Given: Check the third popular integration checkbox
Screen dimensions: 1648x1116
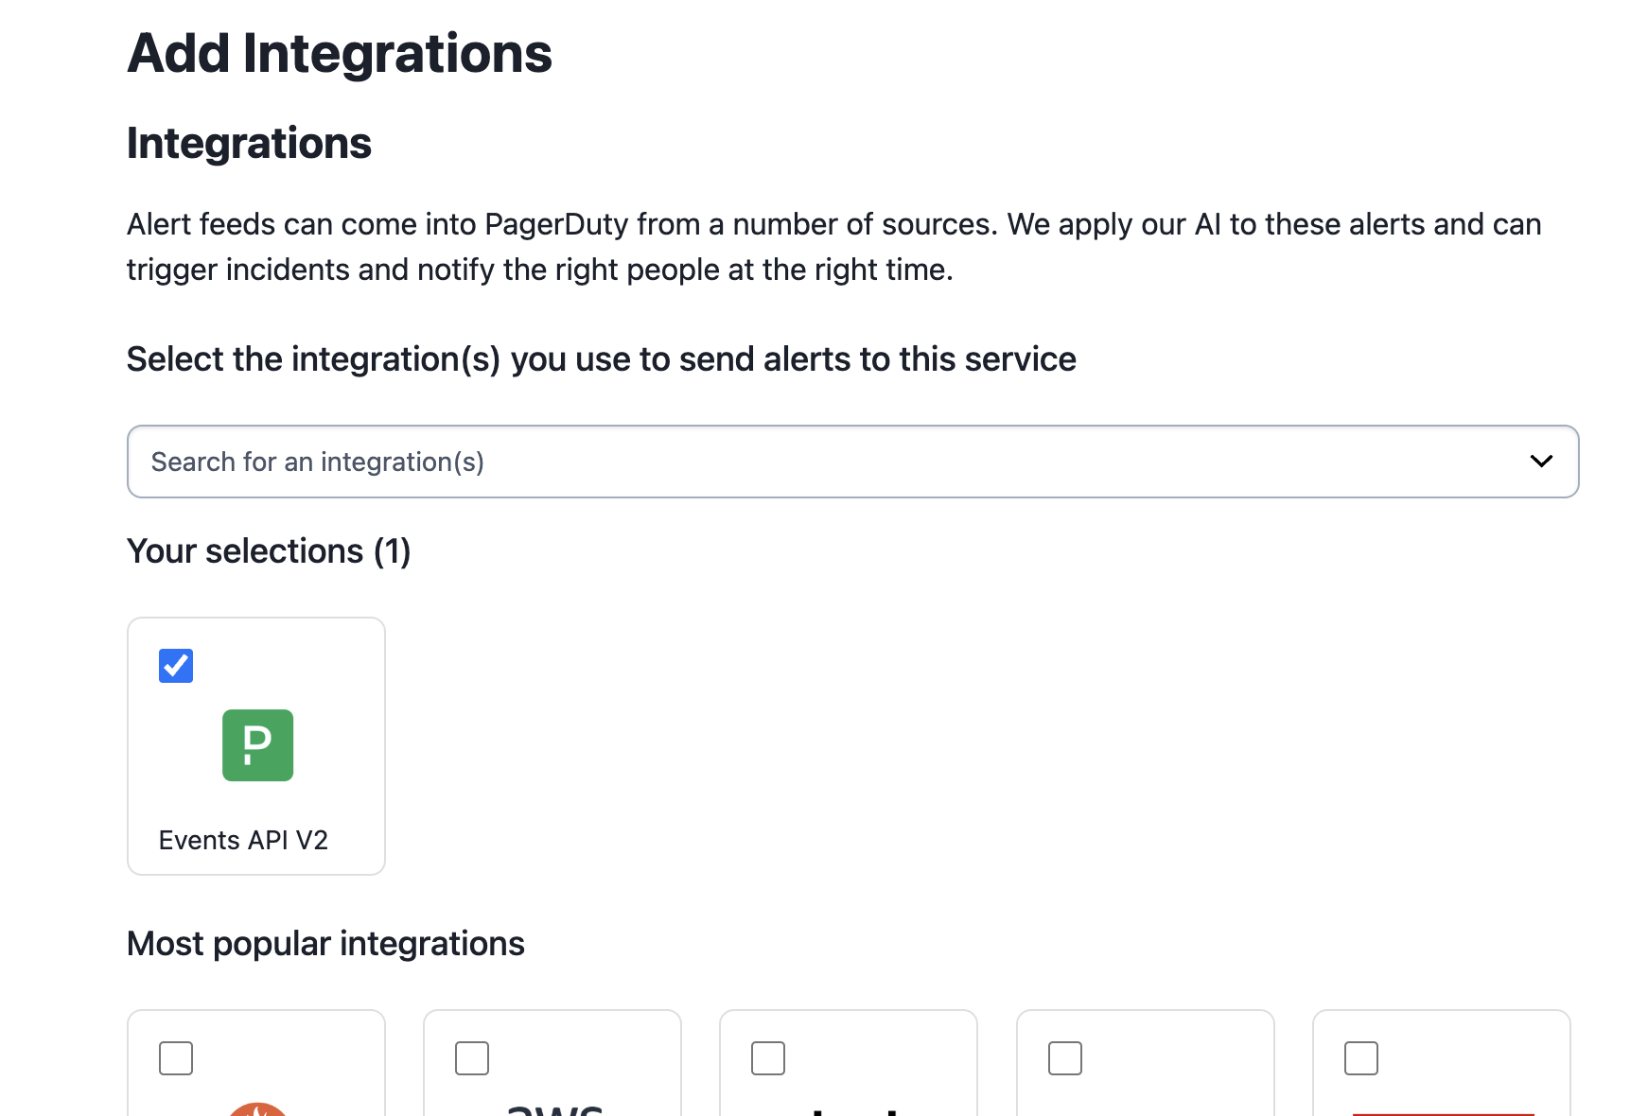Looking at the screenshot, I should 767,1059.
